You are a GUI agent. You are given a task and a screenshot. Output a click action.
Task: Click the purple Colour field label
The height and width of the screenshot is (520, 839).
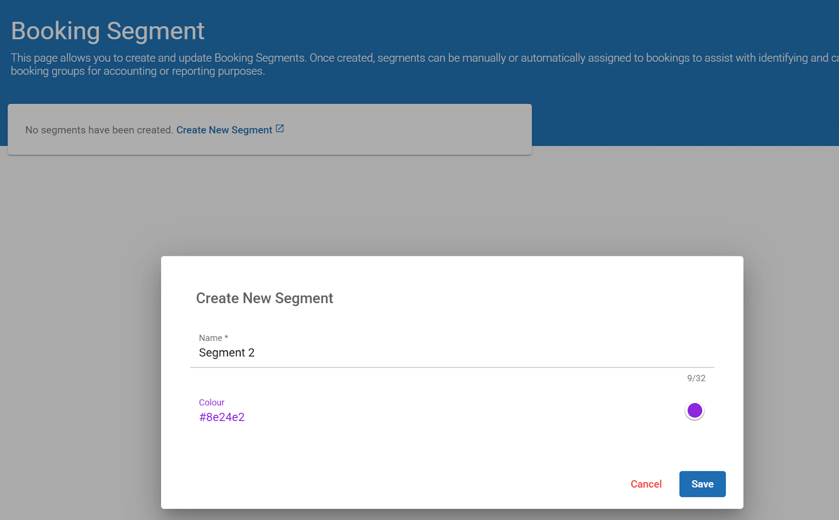click(x=211, y=403)
